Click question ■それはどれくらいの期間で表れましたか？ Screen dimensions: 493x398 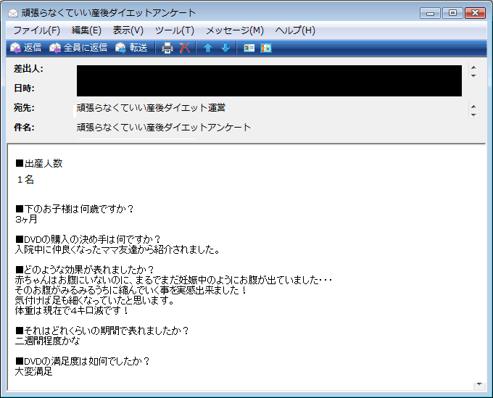click(102, 331)
